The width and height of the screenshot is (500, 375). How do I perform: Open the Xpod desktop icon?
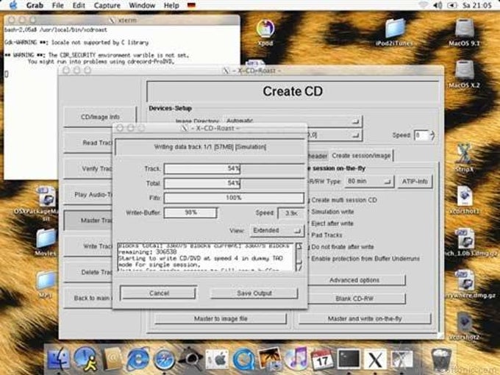pyautogui.click(x=265, y=32)
